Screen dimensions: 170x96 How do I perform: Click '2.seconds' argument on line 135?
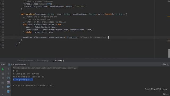click(x=72, y=37)
